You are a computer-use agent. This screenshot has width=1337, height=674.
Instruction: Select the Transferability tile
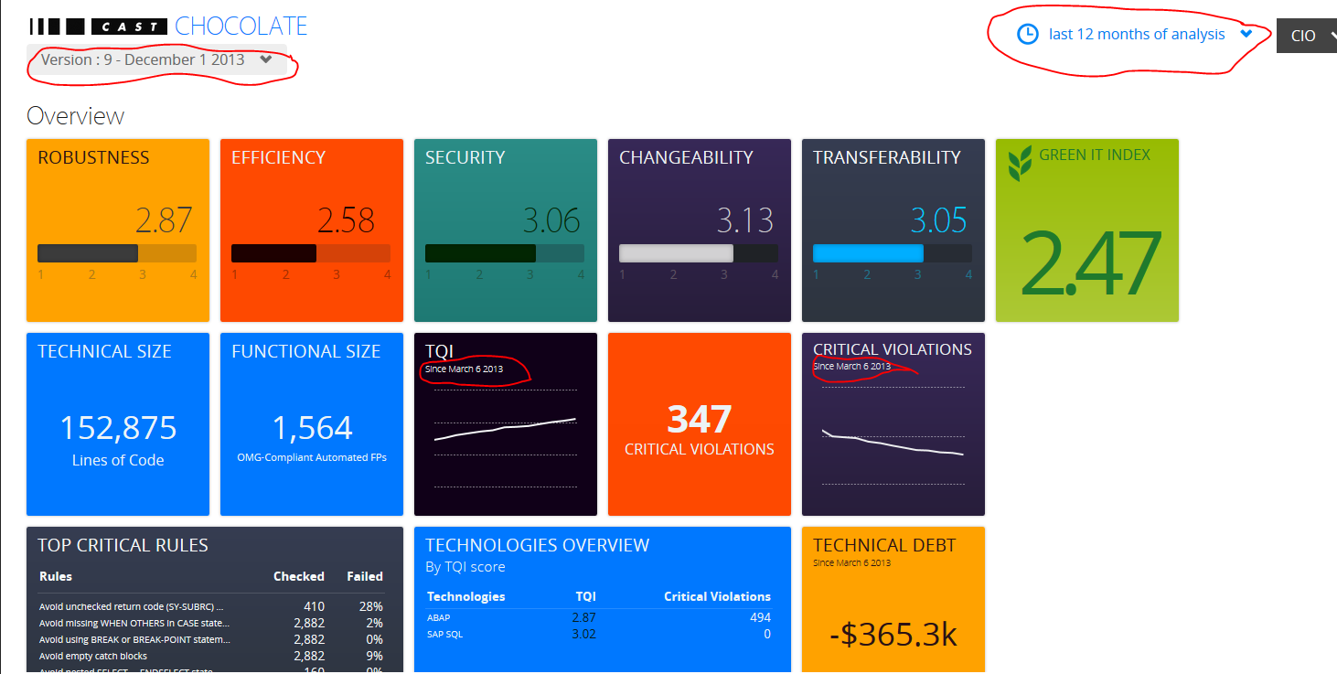(x=893, y=230)
